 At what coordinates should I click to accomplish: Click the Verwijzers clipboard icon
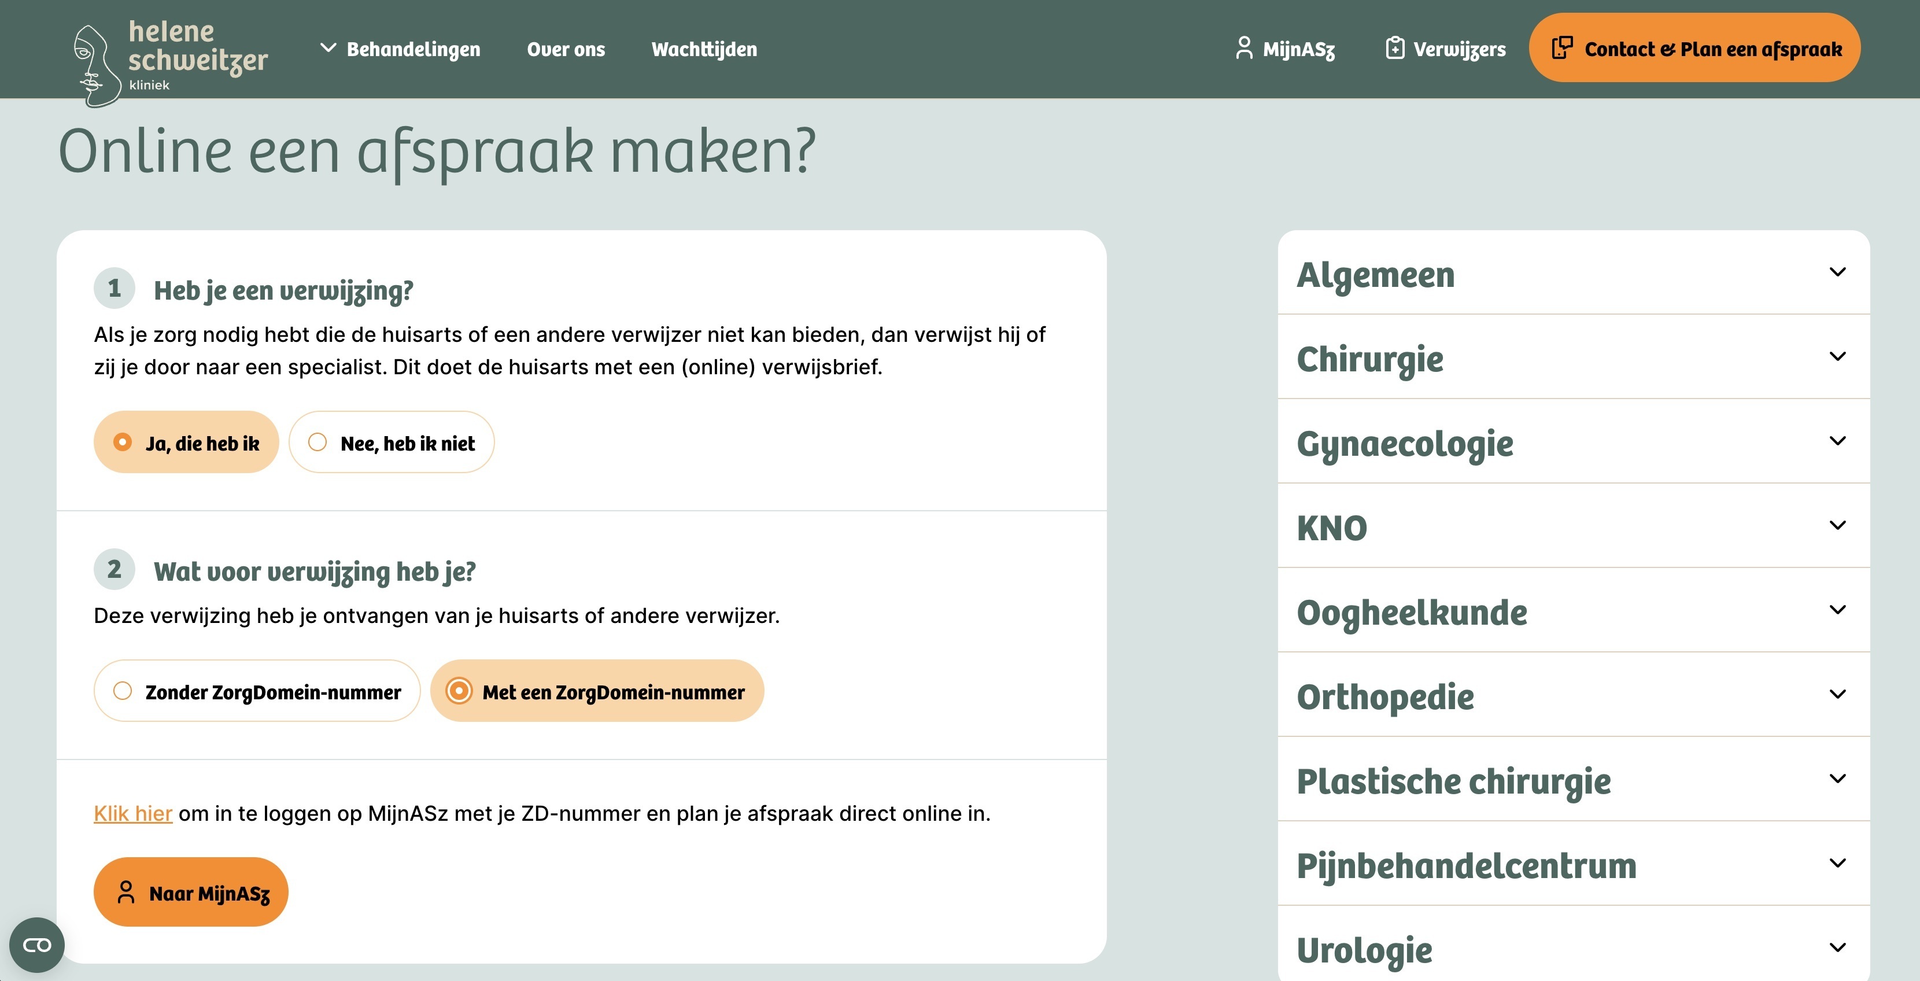[x=1394, y=49]
